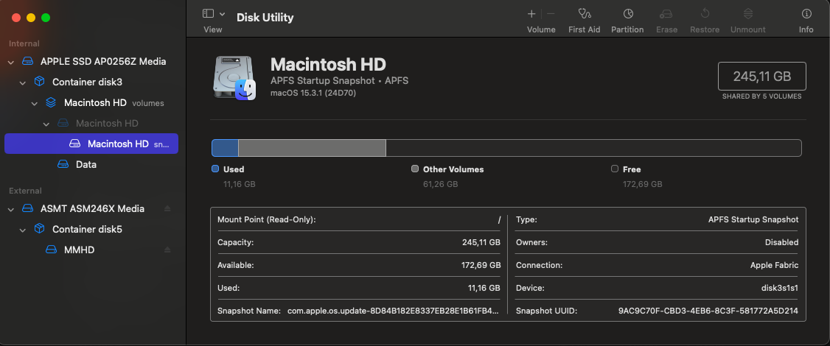830x346 pixels.
Task: Eject MMHD volume with eject icon
Action: coord(167,250)
